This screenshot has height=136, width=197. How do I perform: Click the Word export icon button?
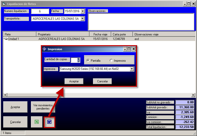49,122
